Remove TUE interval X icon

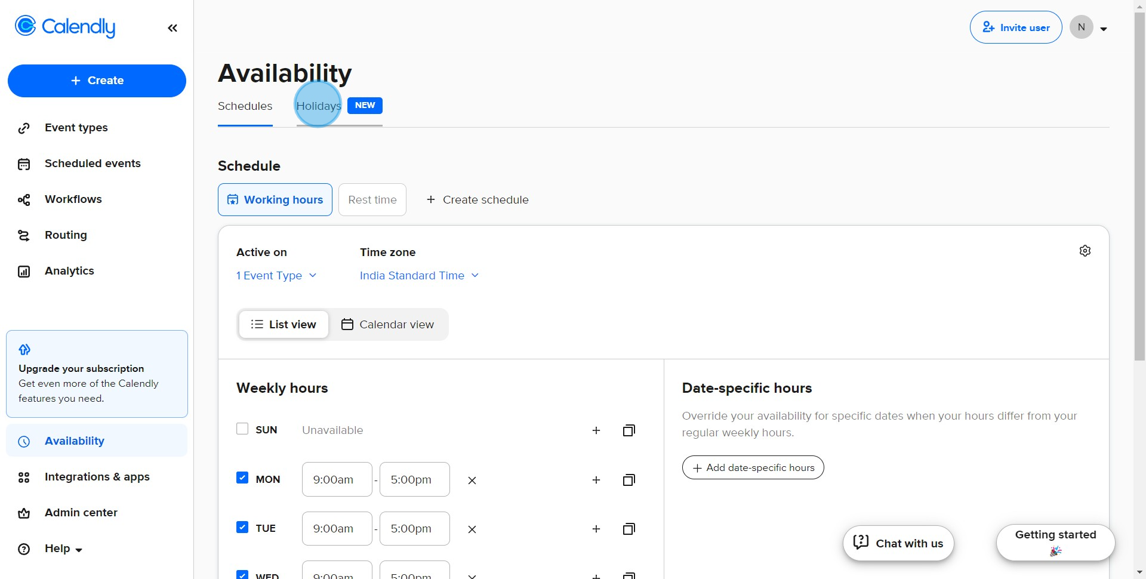pyautogui.click(x=472, y=529)
